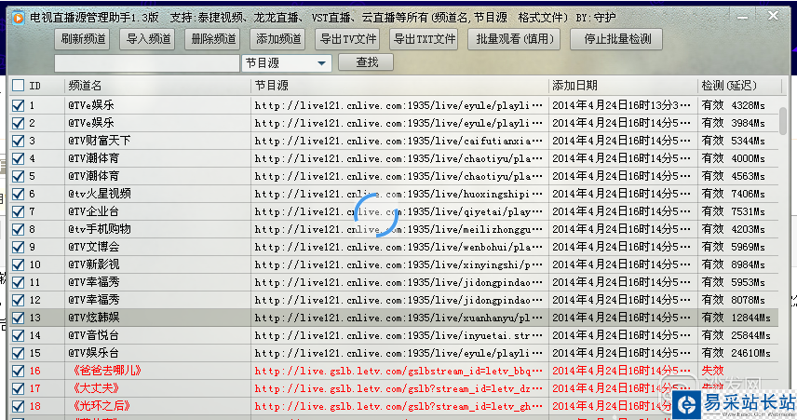Uncheck row 17 《大丈夫》 checkbox
The height and width of the screenshot is (420, 797).
[18, 388]
